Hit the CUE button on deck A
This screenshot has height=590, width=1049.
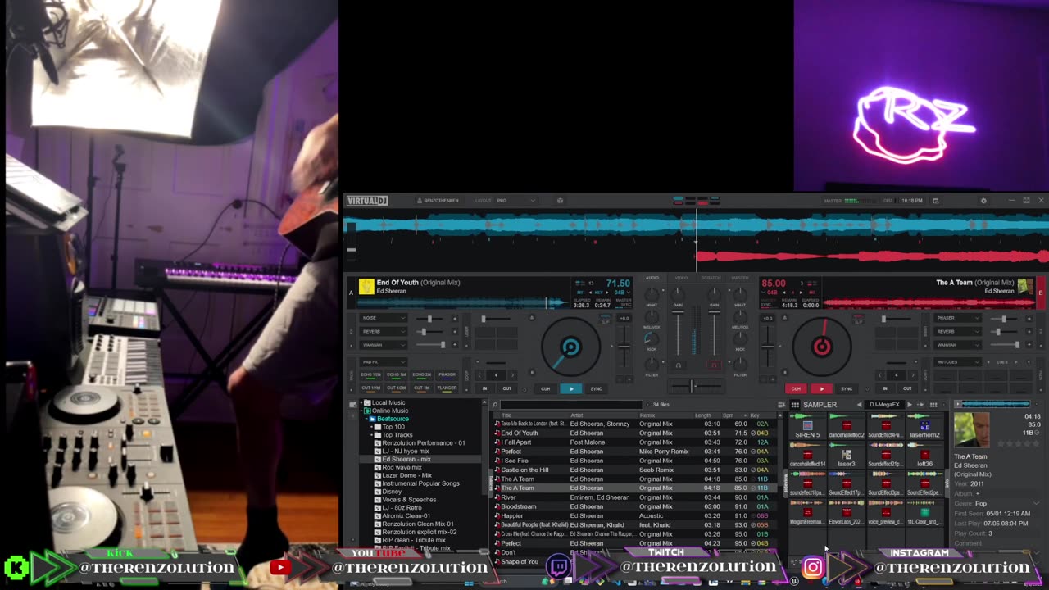[x=546, y=388]
